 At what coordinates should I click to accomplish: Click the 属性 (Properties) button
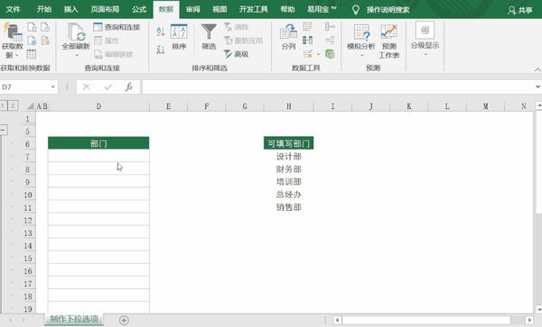pyautogui.click(x=107, y=41)
